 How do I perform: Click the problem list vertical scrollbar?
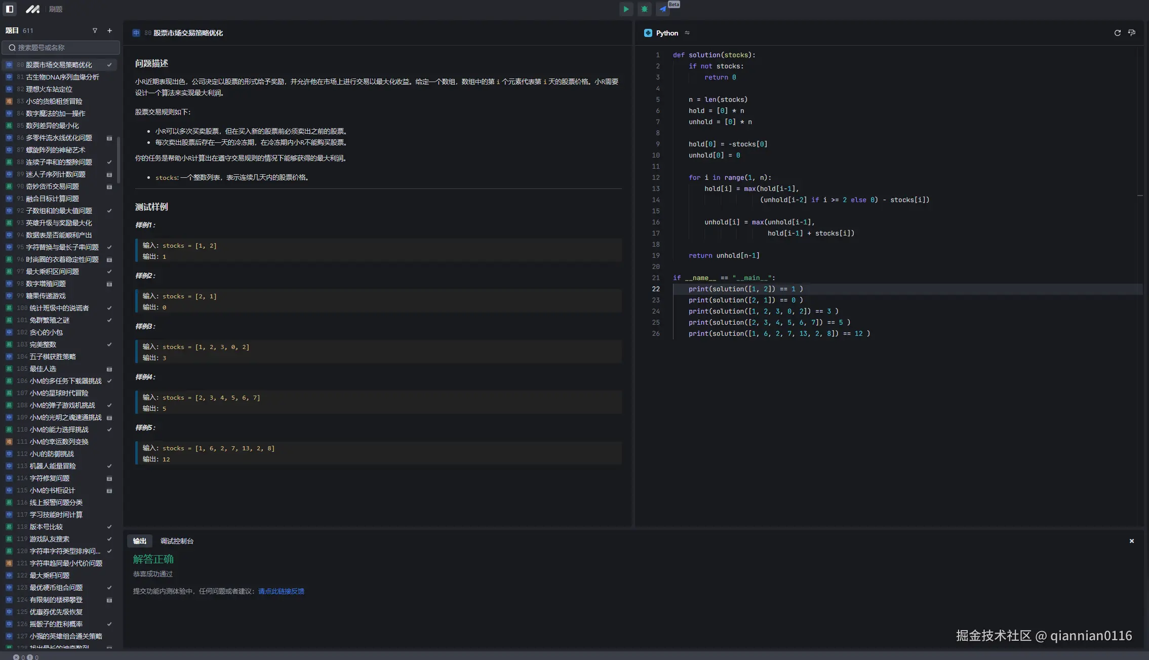coord(118,160)
